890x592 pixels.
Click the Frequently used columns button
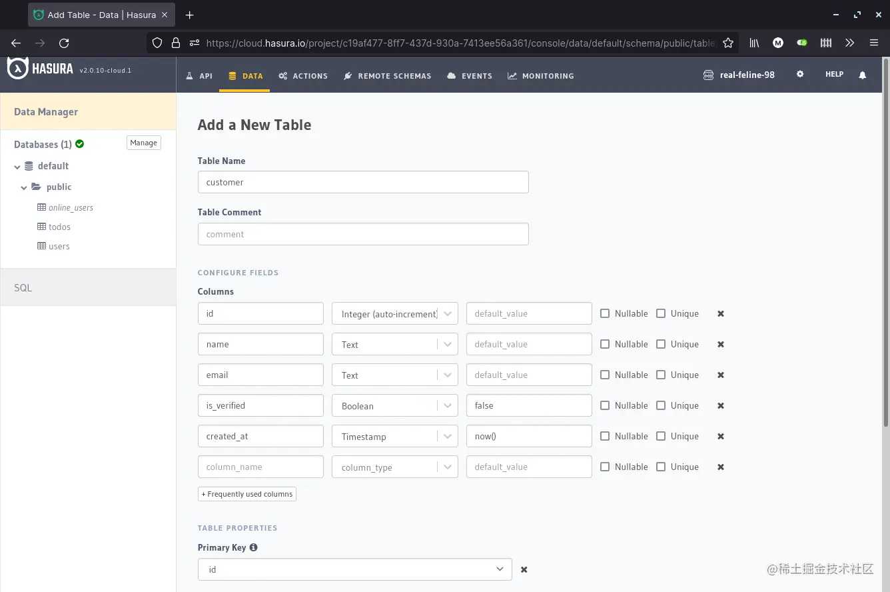coord(246,494)
